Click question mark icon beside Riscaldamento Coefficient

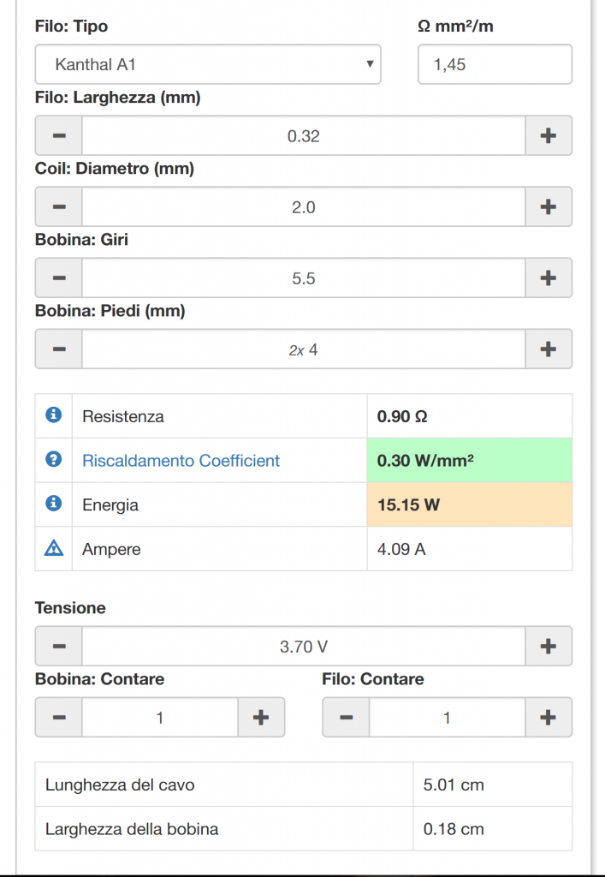point(54,459)
